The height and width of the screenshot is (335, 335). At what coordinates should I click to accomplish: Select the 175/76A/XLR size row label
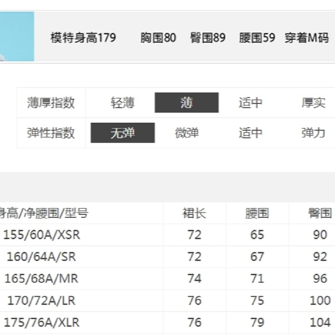41,322
